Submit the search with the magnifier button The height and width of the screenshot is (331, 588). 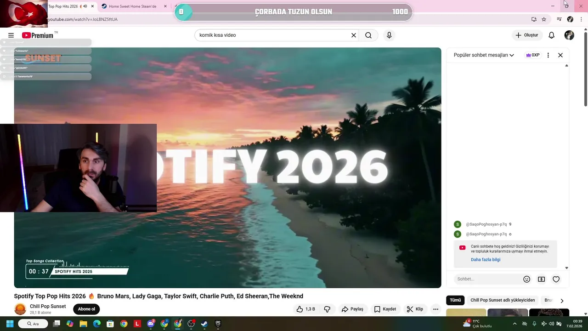coord(368,35)
